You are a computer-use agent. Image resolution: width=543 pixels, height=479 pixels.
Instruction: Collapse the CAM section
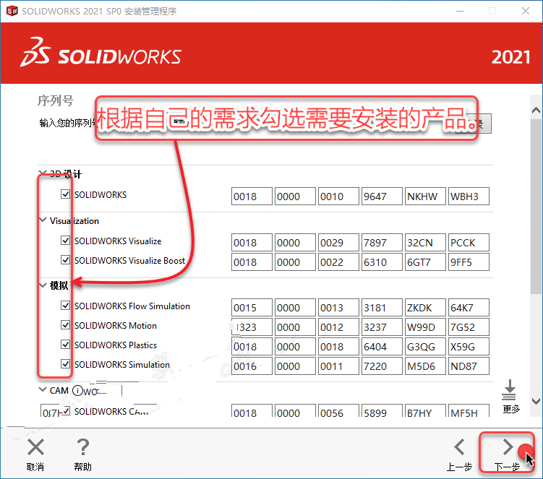(43, 389)
